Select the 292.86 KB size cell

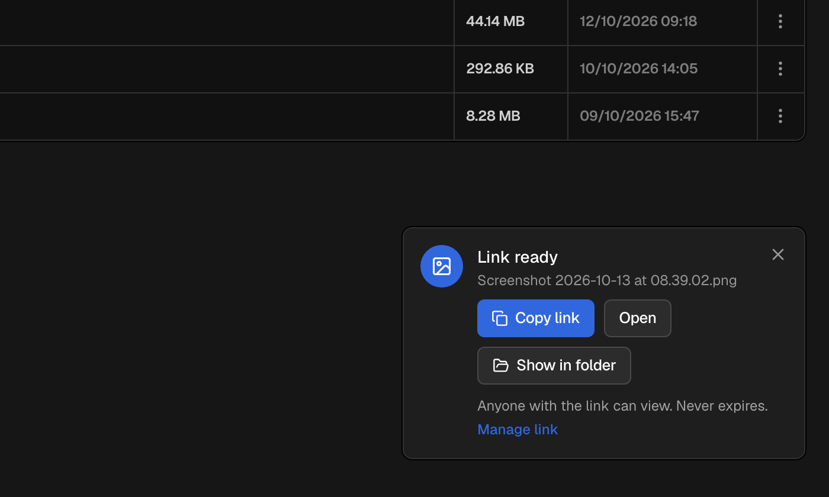click(511, 69)
